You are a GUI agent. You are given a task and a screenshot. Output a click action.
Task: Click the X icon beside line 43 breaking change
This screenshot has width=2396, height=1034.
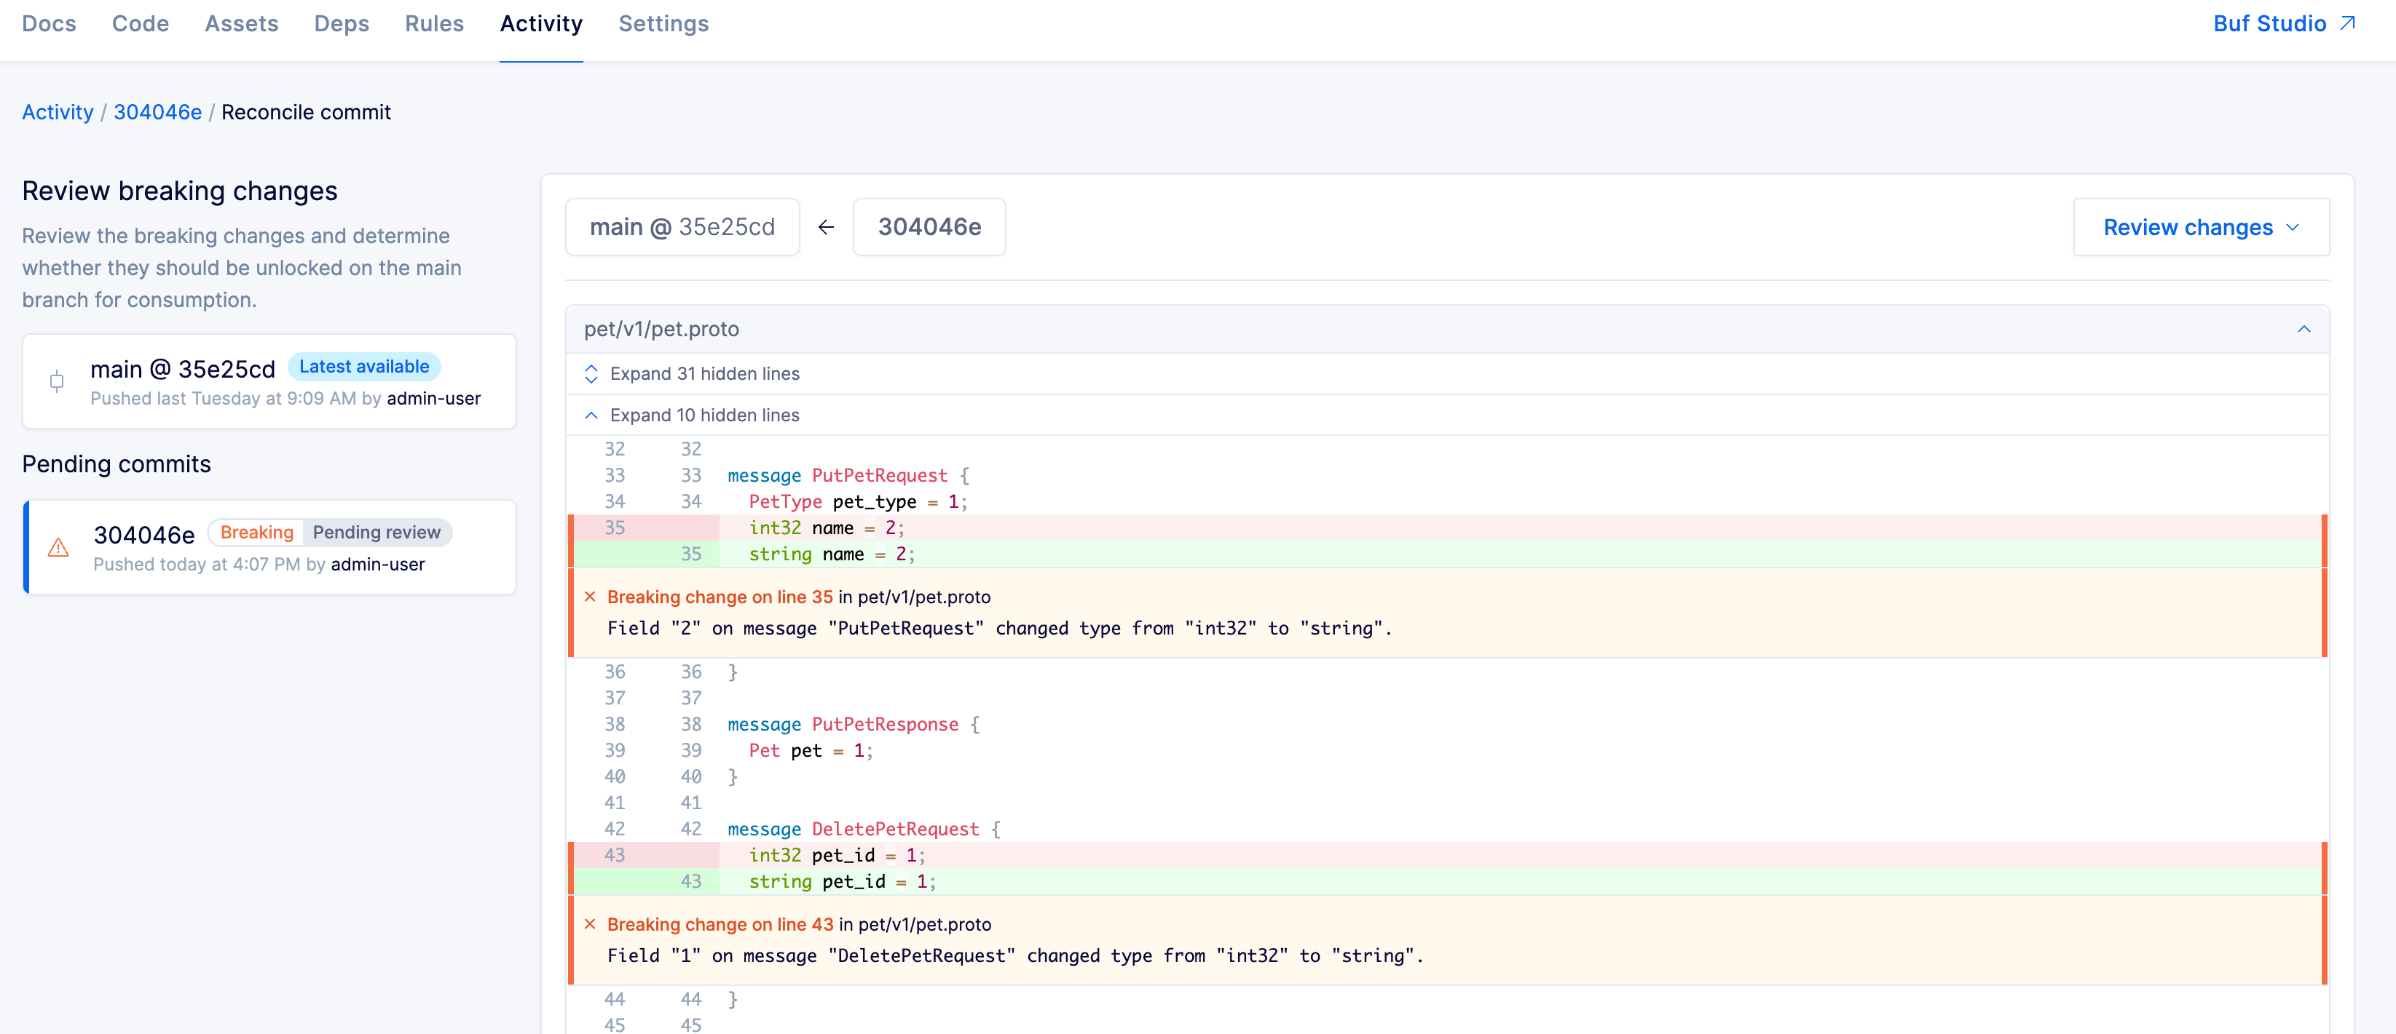(590, 923)
